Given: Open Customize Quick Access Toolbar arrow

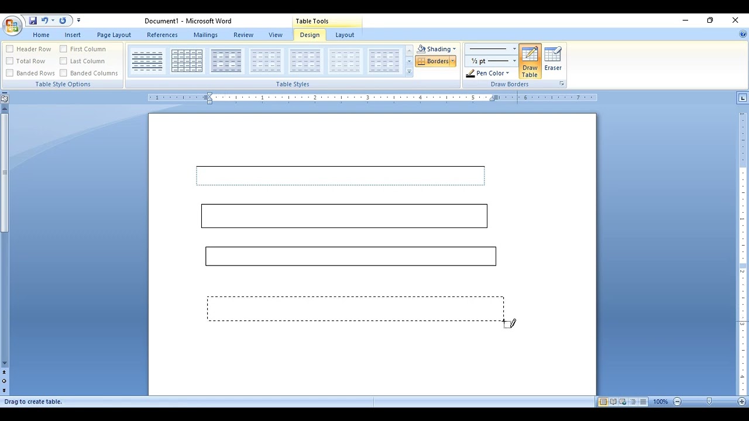Looking at the screenshot, I should 78,20.
